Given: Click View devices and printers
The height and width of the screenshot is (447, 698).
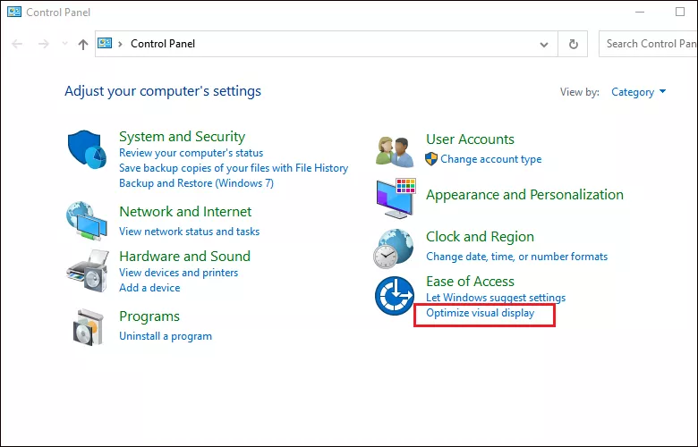Looking at the screenshot, I should 178,272.
